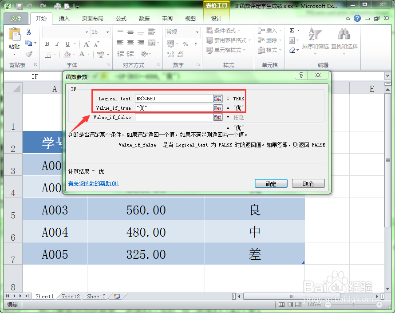Switch to the 审阅 tab
Image resolution: width=395 pixels, height=313 pixels.
point(167,18)
